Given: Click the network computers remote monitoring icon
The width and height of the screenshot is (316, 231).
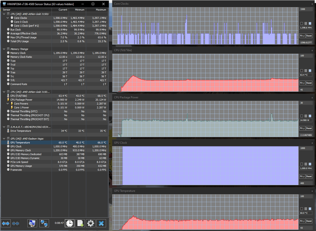Looking at the screenshot, I should coord(44,223).
